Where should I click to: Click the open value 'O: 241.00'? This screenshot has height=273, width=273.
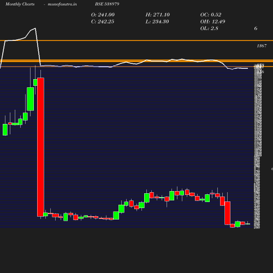tap(103, 15)
